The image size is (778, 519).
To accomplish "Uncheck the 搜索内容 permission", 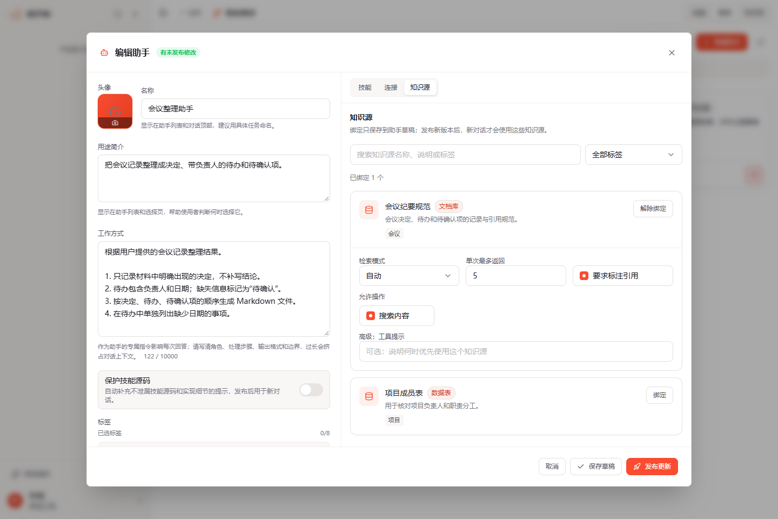I will tap(371, 316).
